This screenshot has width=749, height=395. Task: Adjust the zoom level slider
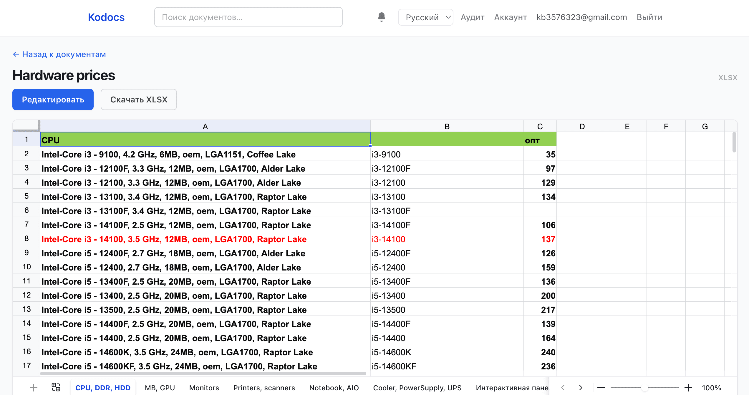644,388
